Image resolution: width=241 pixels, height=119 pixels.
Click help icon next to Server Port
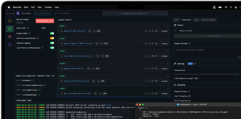pos(28,28)
